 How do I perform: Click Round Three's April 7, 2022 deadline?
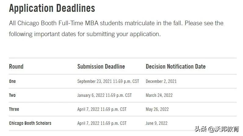(102, 109)
